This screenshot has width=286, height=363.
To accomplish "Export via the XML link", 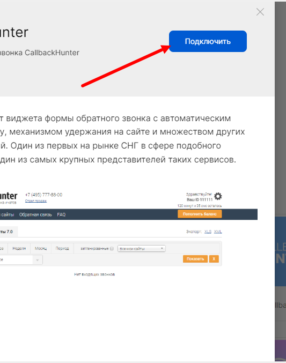I will click(218, 232).
